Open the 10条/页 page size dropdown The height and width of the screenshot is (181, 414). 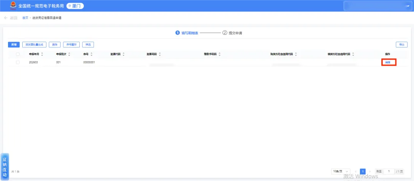pyautogui.click(x=341, y=171)
